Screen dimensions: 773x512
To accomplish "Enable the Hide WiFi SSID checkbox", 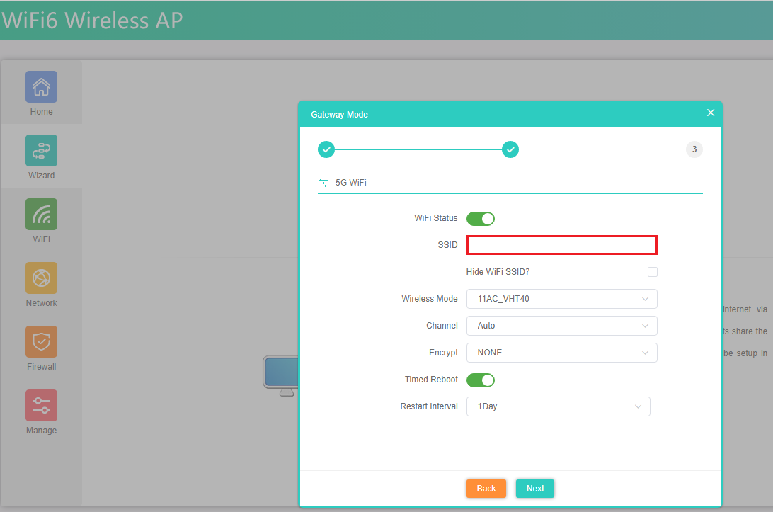I will click(x=653, y=272).
